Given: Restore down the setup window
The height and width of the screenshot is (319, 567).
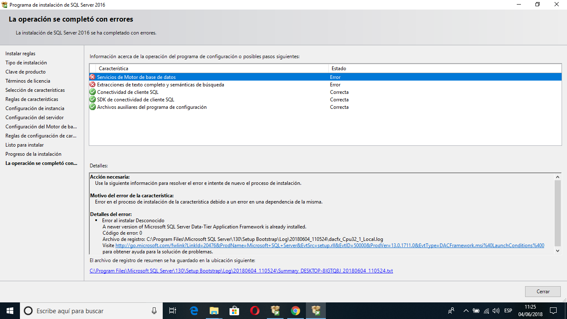Looking at the screenshot, I should click(538, 5).
